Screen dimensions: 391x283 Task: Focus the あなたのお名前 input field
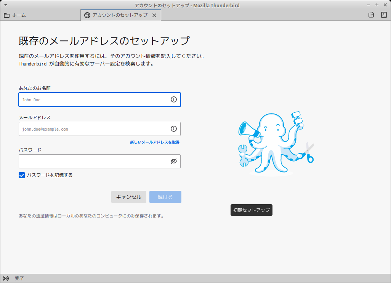99,100
